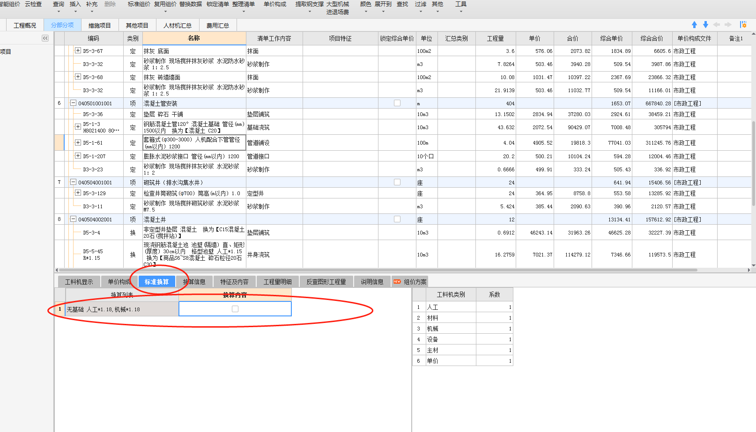Click the 名称 column header
The width and height of the screenshot is (756, 432).
(194, 38)
